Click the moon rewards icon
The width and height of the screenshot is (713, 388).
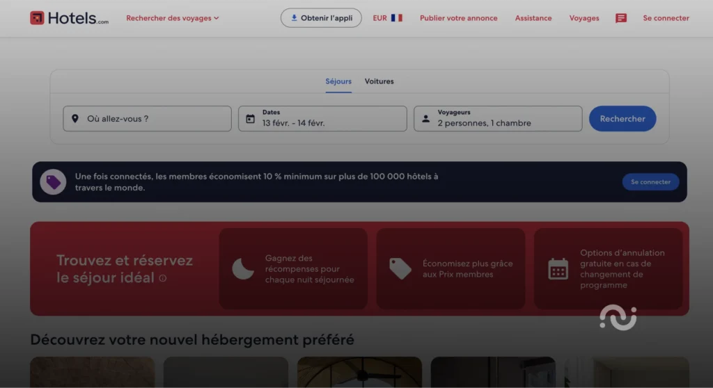243,268
